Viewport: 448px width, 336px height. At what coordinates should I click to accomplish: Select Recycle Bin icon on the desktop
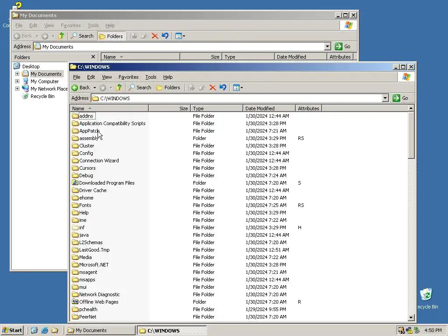click(x=426, y=294)
